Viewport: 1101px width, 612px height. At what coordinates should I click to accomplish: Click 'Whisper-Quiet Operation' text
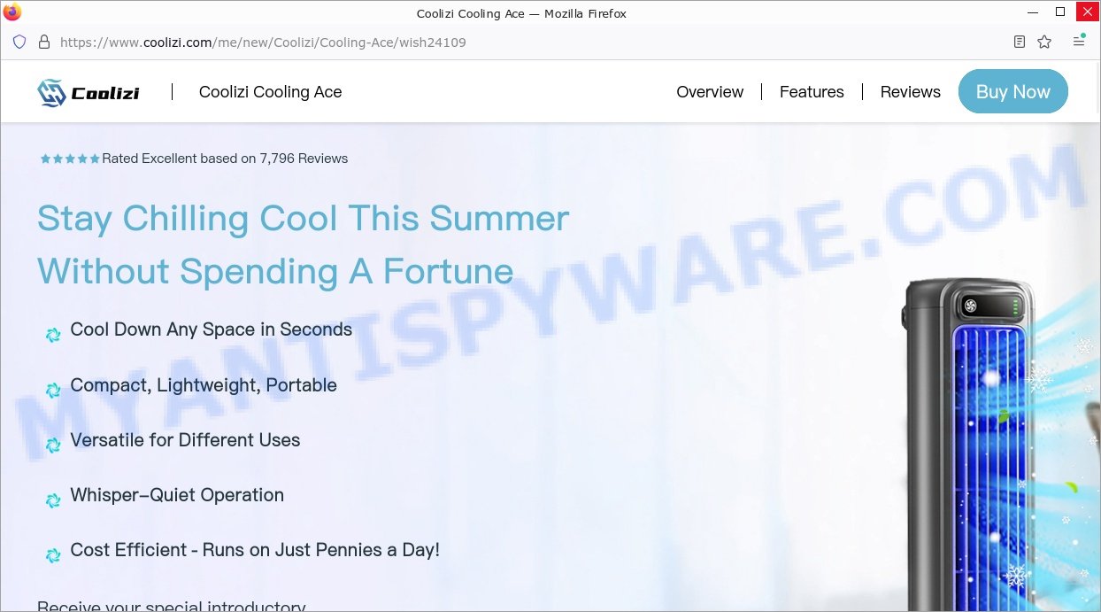pos(177,495)
